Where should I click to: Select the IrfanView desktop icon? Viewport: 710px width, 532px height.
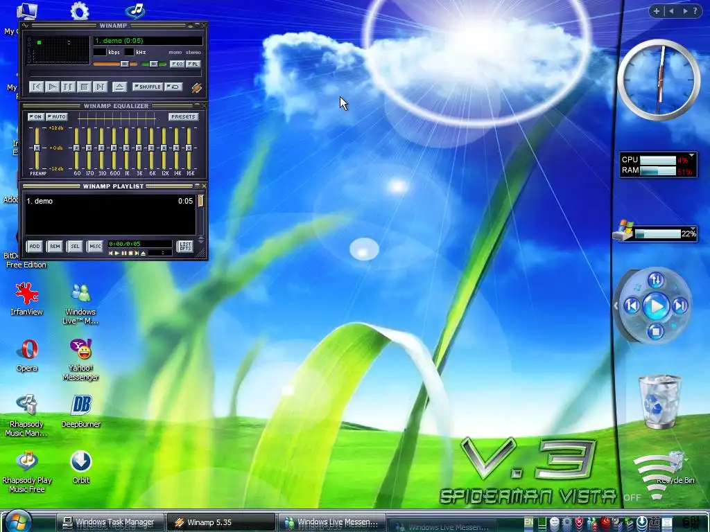click(26, 298)
